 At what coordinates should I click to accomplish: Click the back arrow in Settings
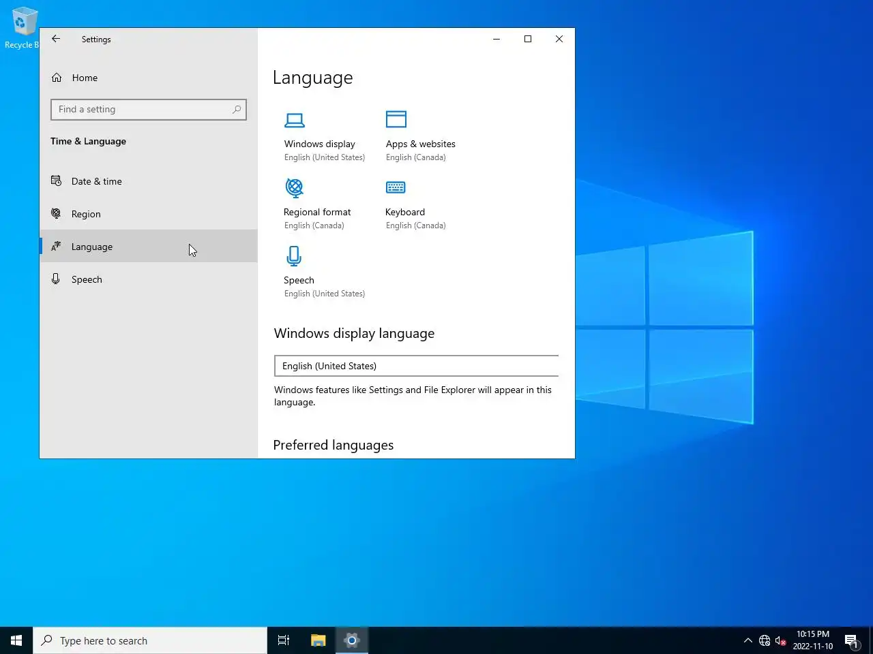pos(56,39)
